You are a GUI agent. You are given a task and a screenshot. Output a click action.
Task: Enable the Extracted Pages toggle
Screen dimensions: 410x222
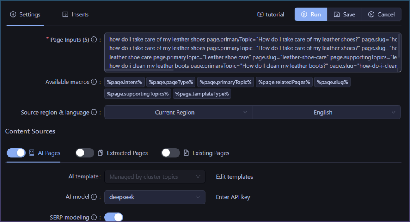tap(85, 153)
